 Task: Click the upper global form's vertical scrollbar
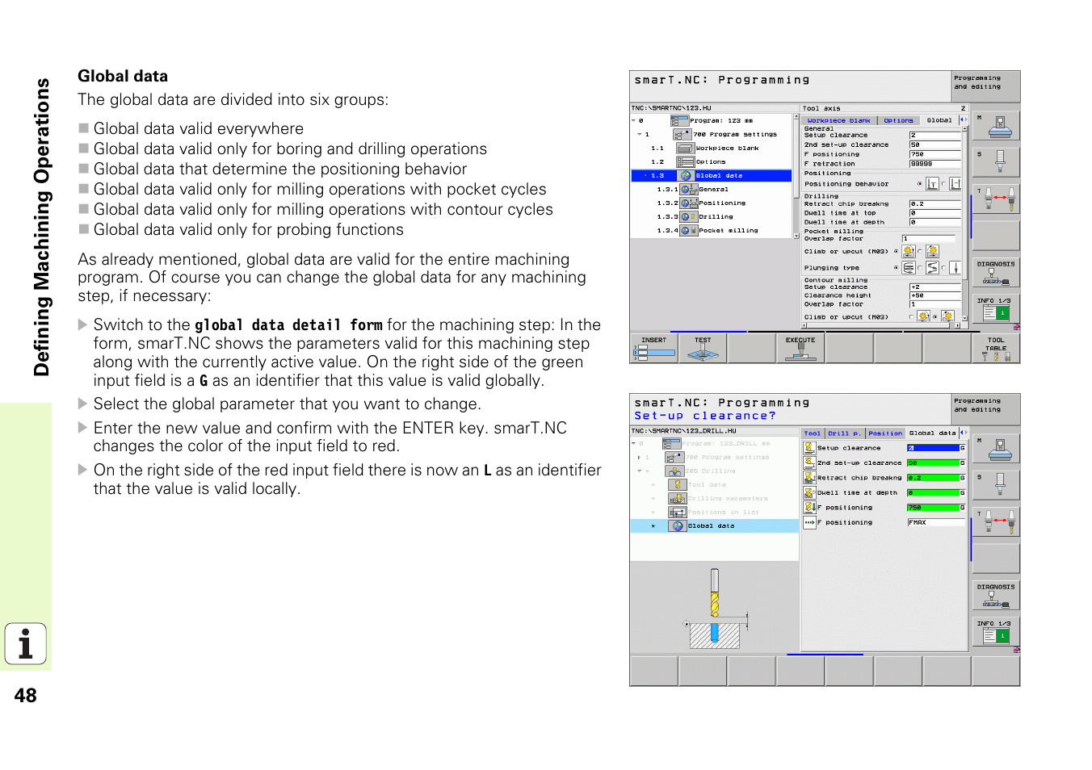964,224
